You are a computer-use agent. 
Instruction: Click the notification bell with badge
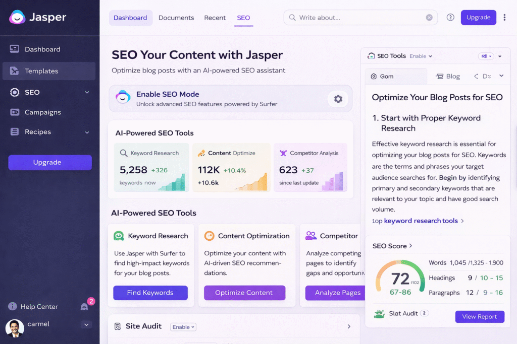85,306
